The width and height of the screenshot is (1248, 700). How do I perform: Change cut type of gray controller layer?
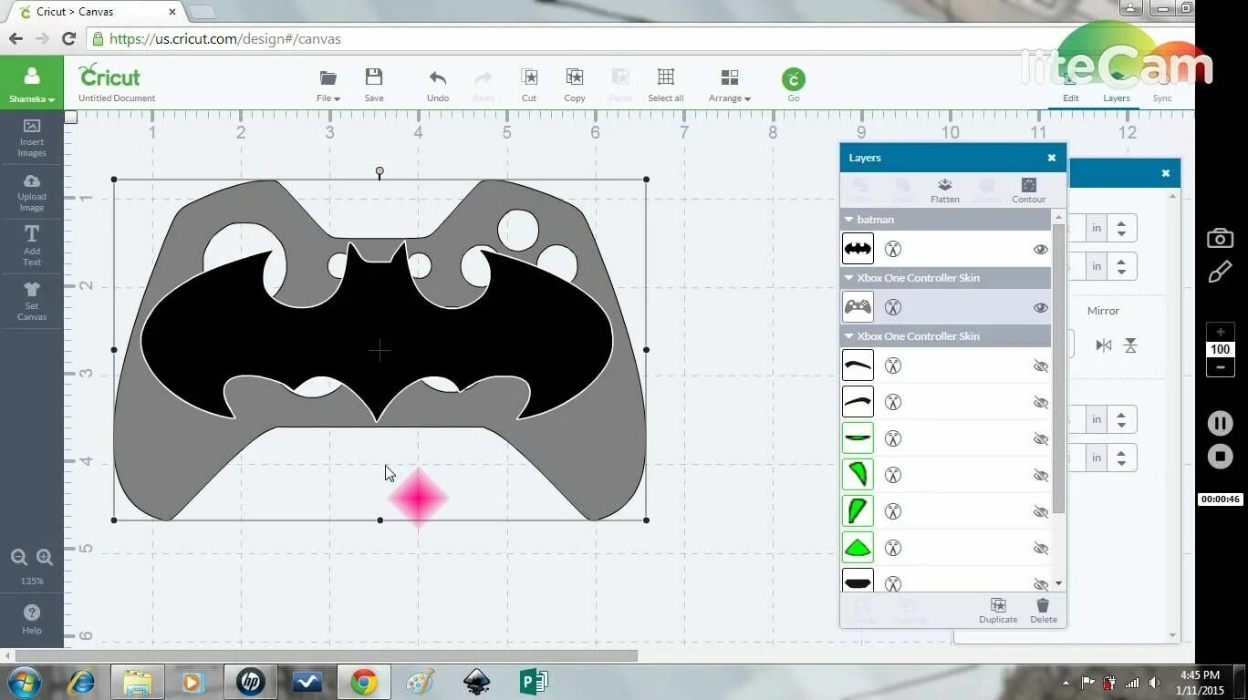coord(893,307)
